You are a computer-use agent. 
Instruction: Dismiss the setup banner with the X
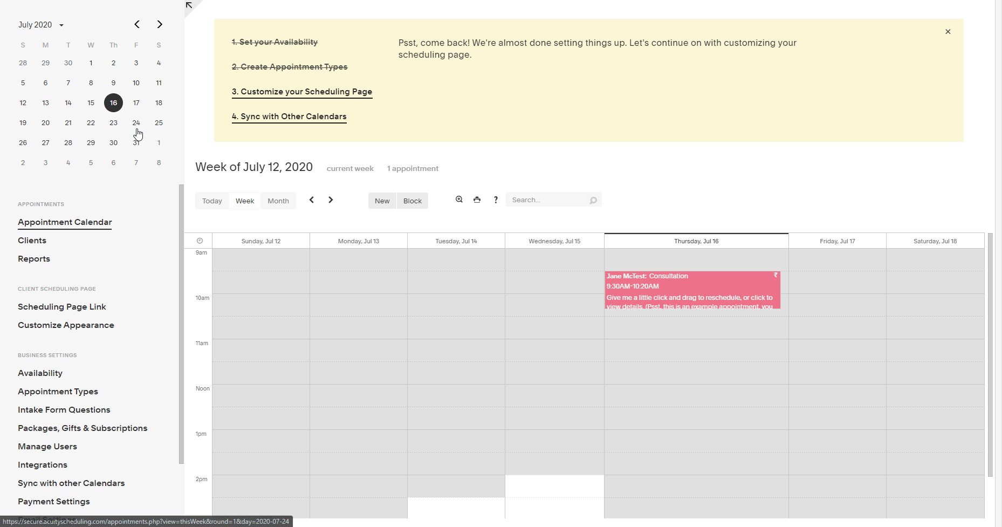point(948,31)
